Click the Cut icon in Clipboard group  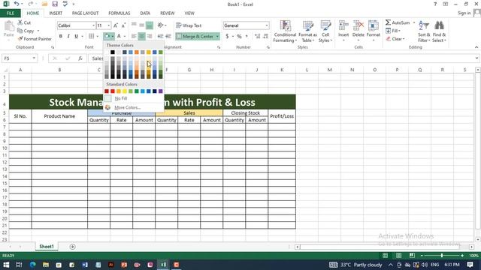(x=20, y=22)
